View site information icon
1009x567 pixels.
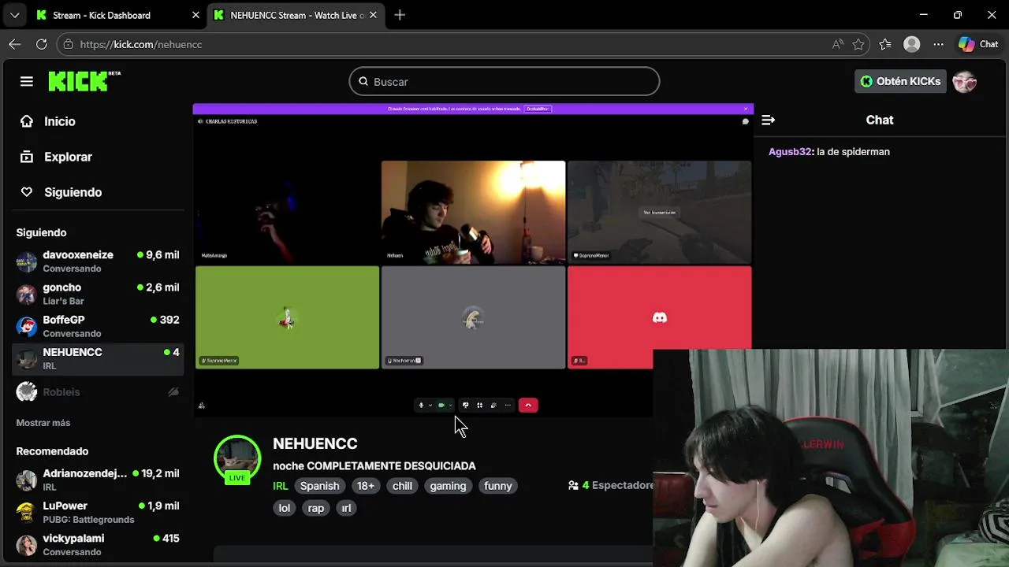pyautogui.click(x=69, y=44)
